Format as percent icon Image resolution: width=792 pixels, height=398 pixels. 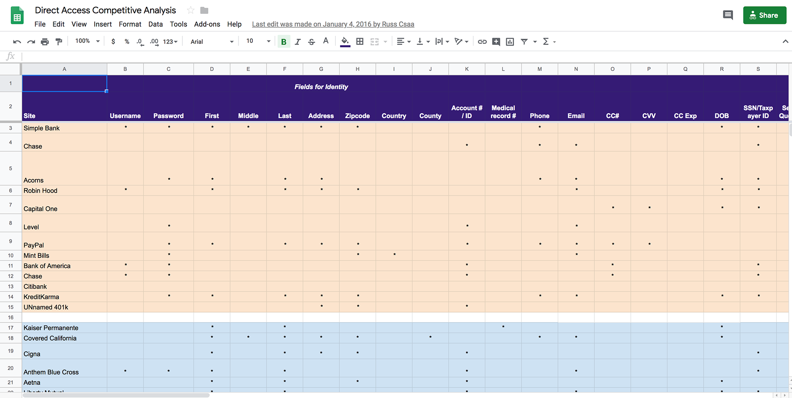click(x=127, y=42)
